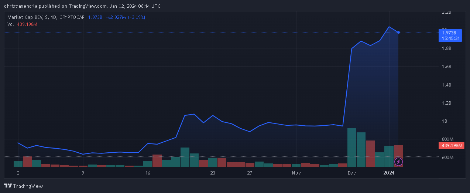This screenshot has width=470, height=193.
Task: Click the 2024 label on time axis
Action: 389,173
